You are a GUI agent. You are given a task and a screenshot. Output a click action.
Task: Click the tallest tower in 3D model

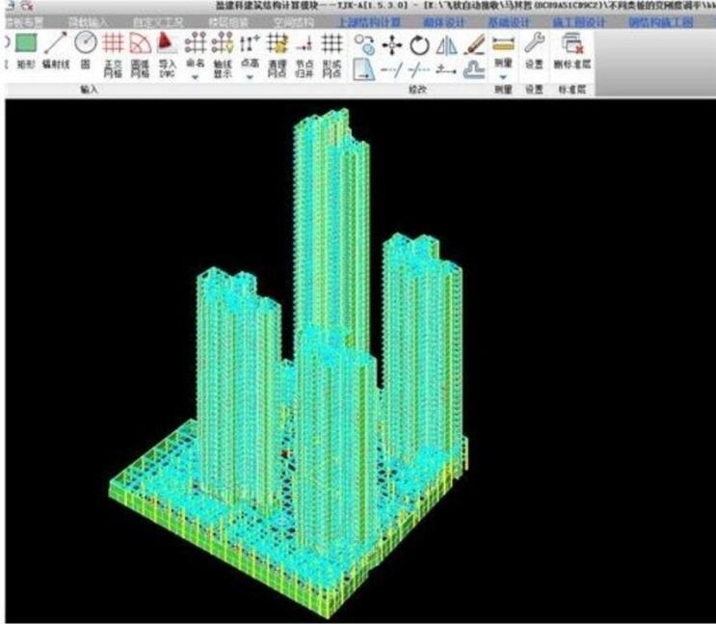click(330, 222)
